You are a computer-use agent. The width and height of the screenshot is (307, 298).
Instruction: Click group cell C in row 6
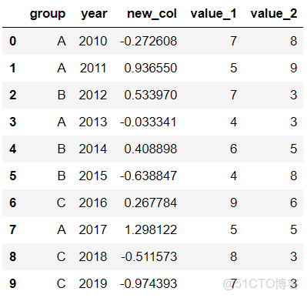62,203
